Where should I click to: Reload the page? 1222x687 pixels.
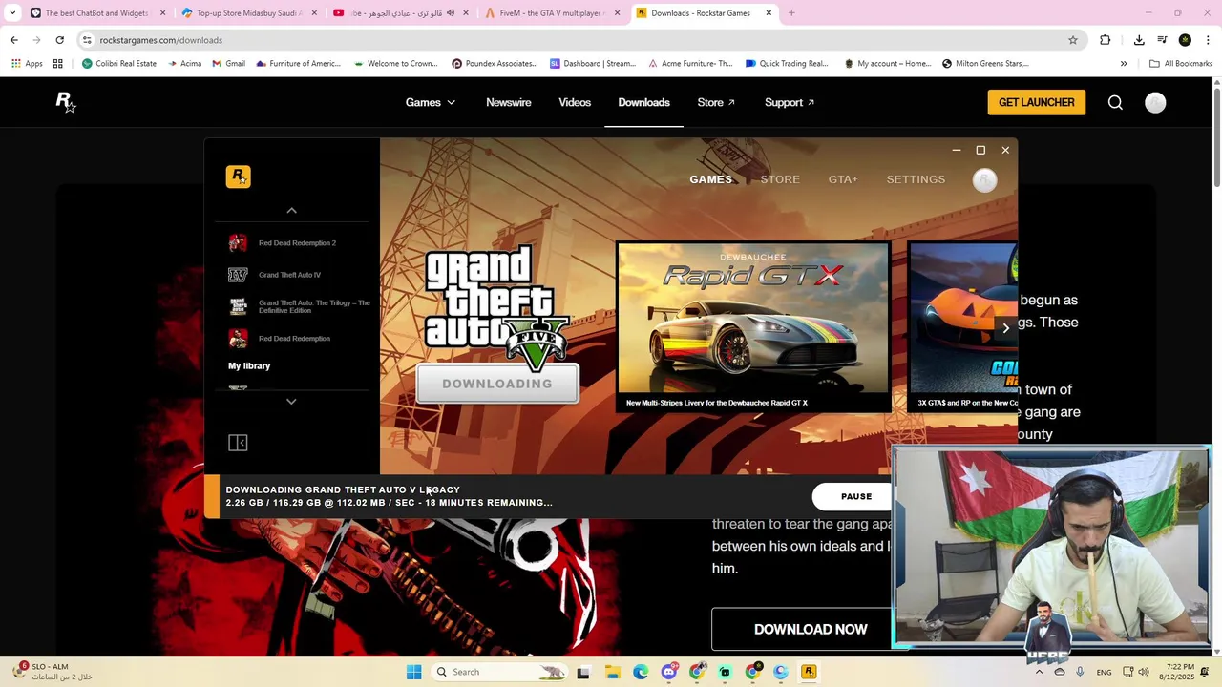59,40
